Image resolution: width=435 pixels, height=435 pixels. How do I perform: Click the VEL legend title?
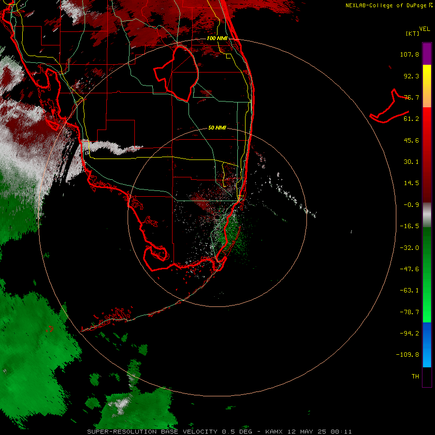point(424,29)
